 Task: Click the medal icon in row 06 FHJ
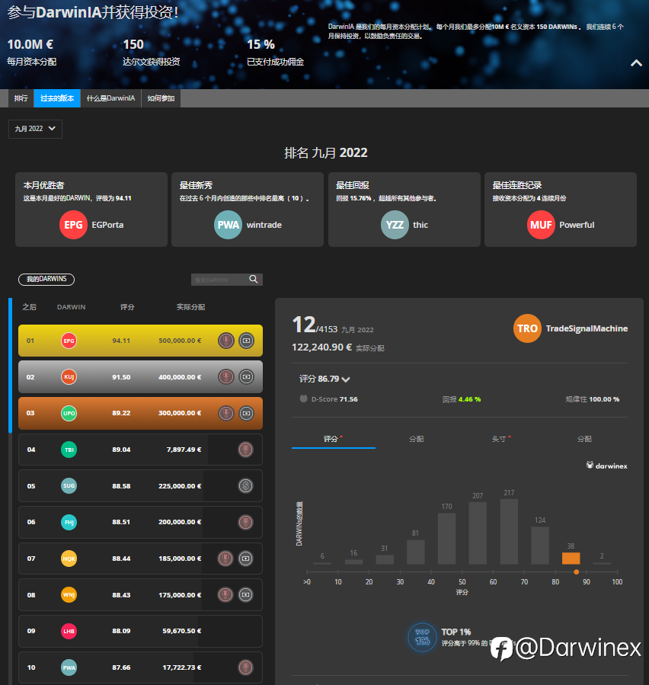pos(245,522)
